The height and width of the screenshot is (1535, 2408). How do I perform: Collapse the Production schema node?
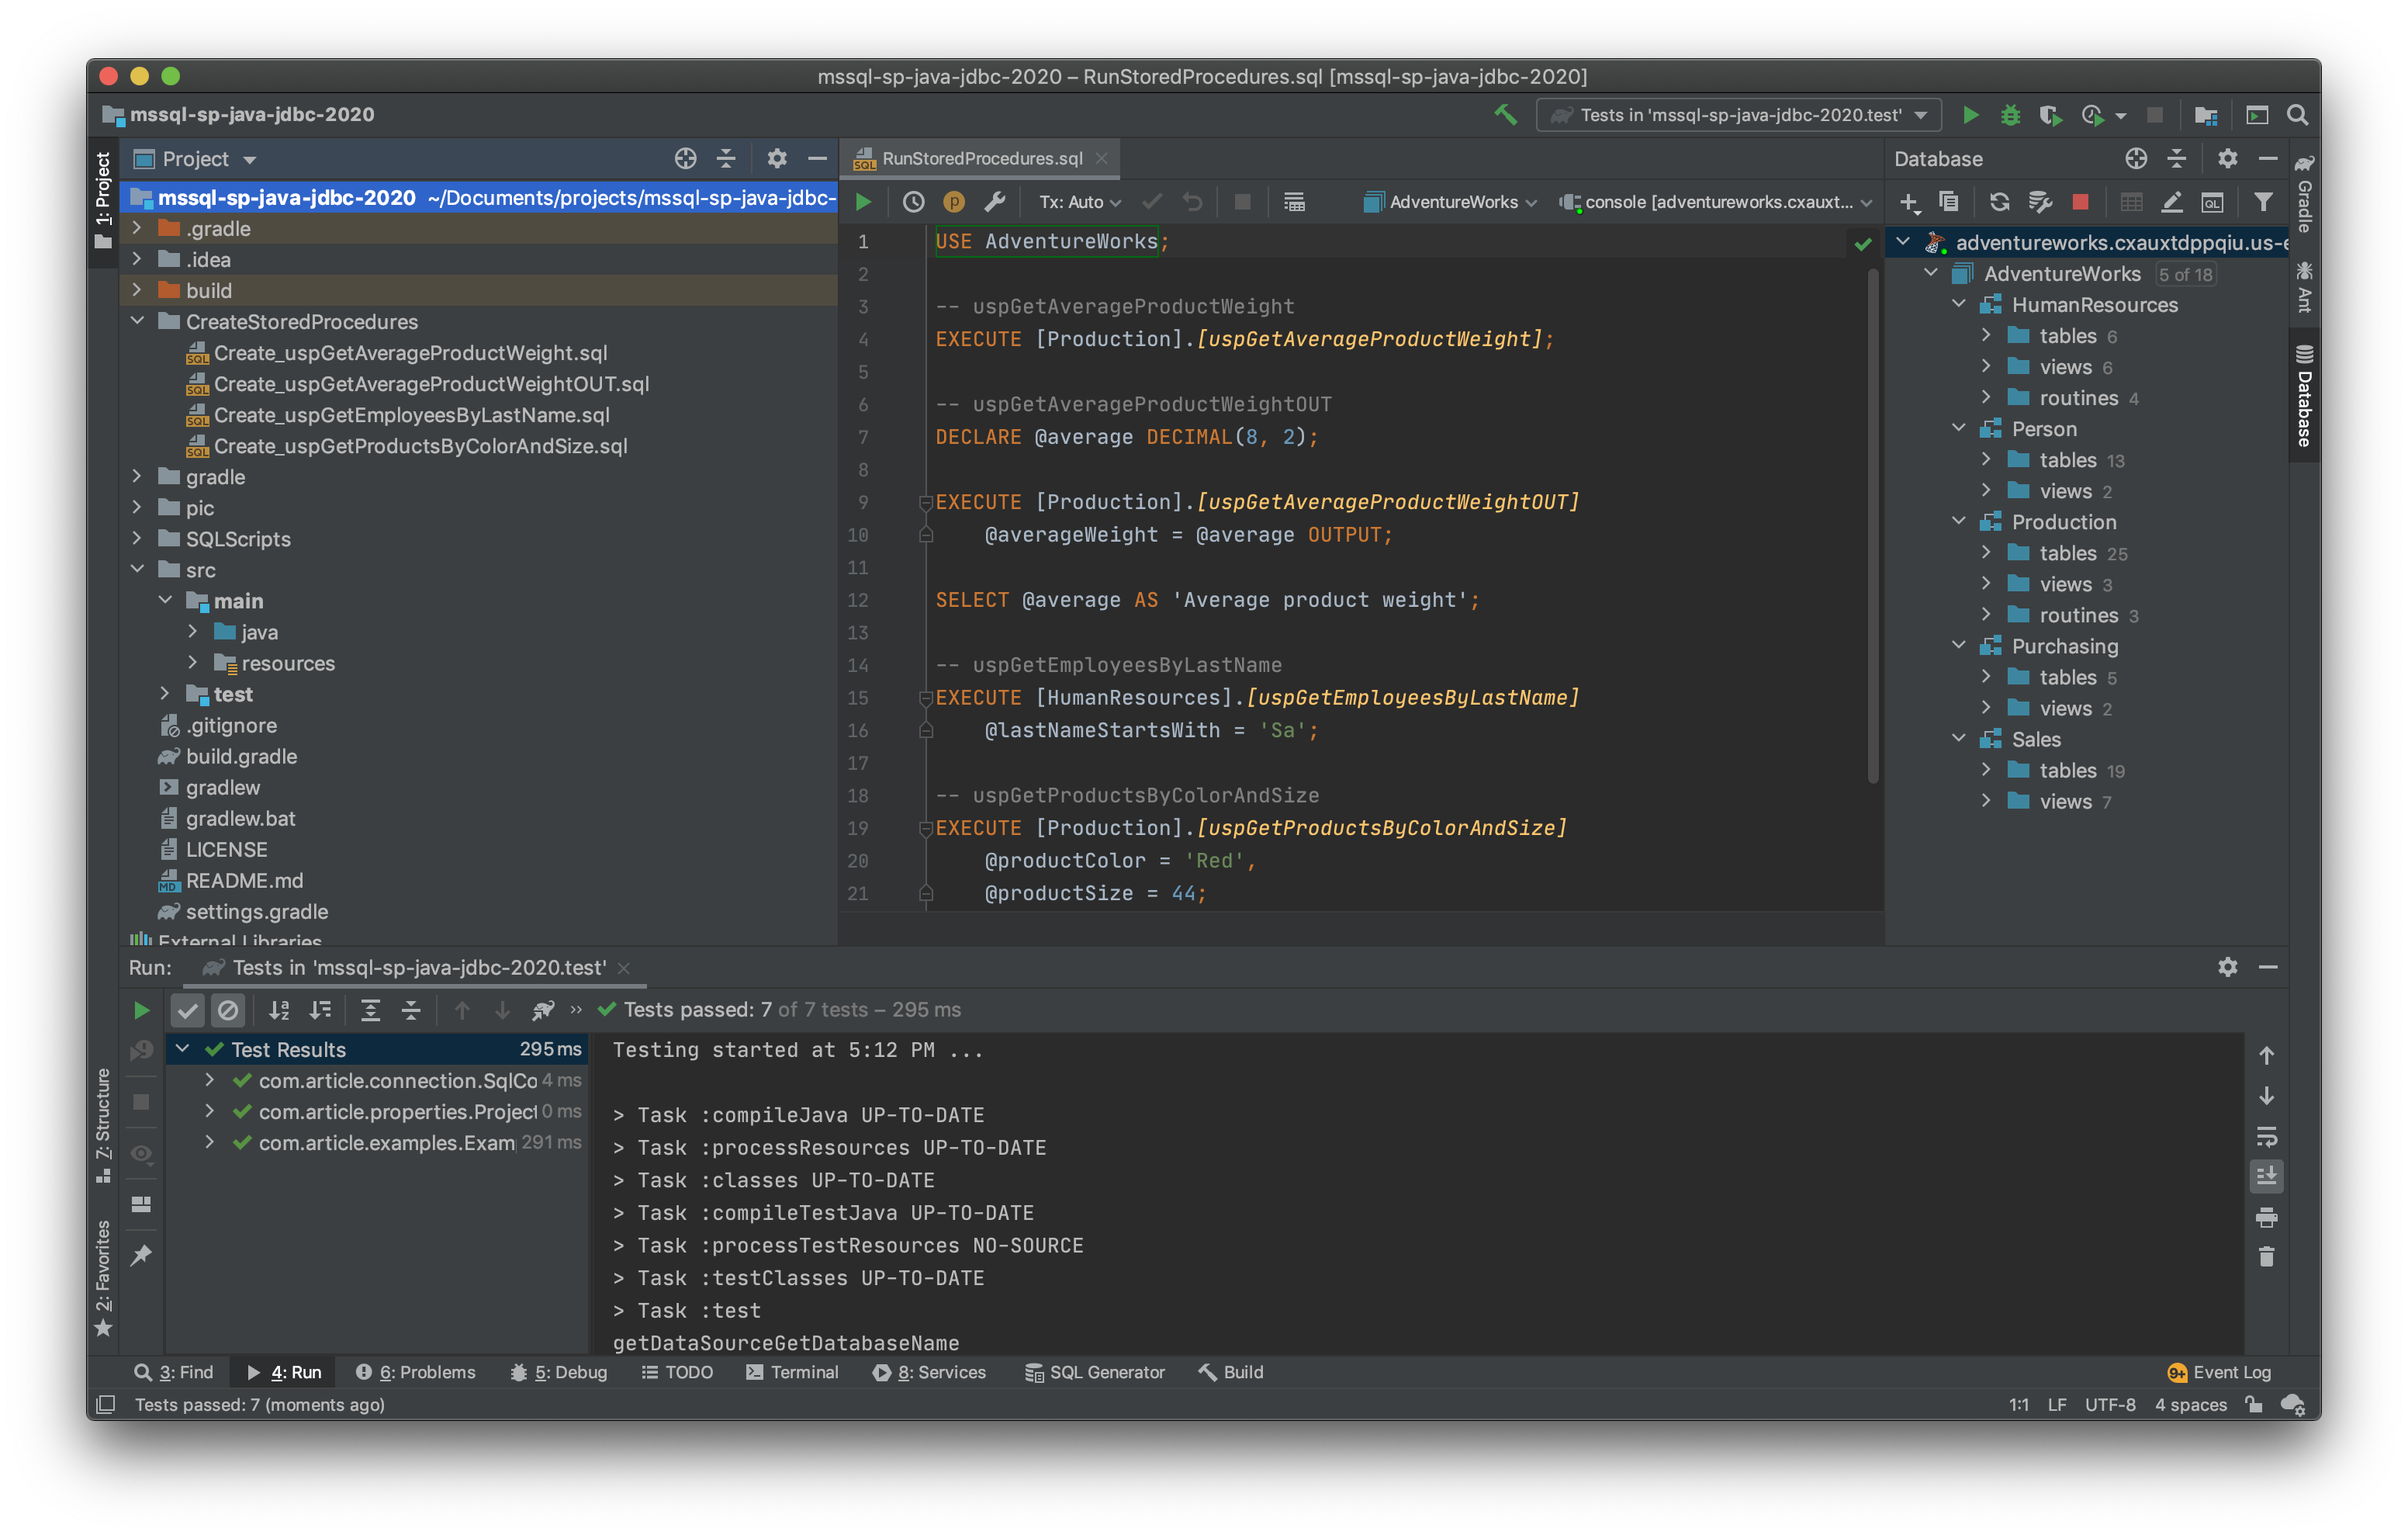(x=1959, y=521)
